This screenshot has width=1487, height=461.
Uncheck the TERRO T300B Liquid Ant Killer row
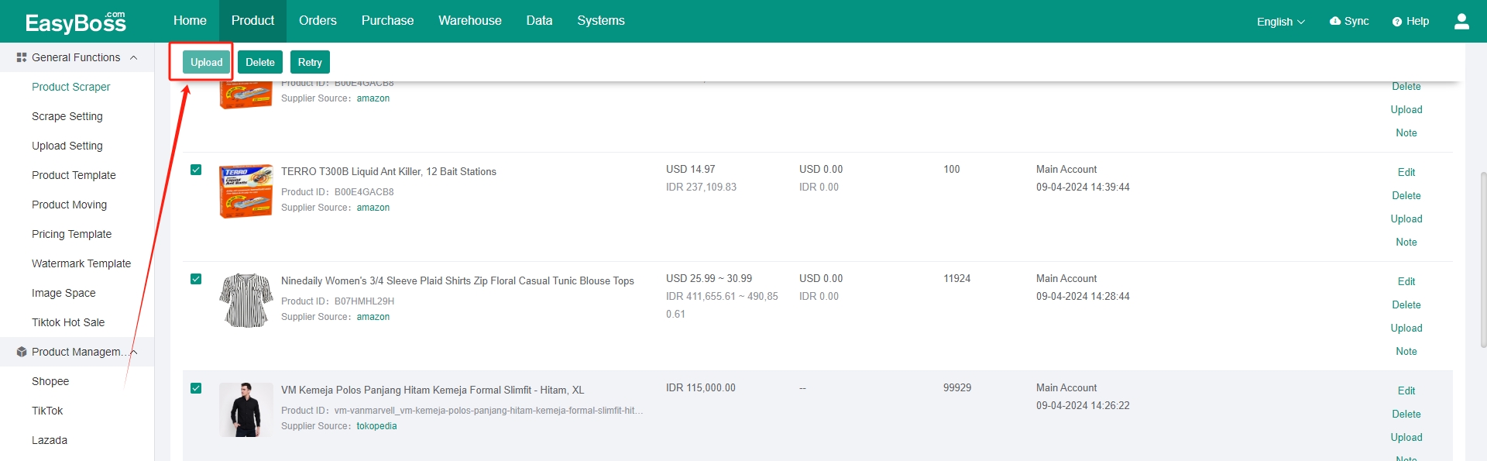coord(196,170)
